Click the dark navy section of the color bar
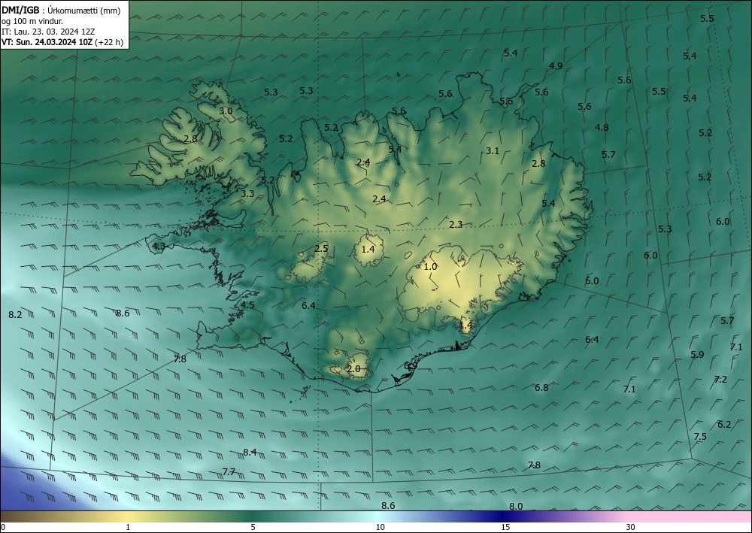 click(504, 516)
